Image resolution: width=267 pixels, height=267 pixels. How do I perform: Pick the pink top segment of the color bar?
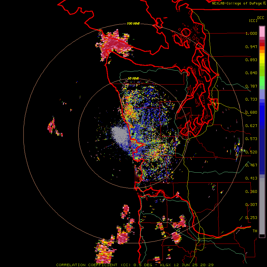point(262,32)
